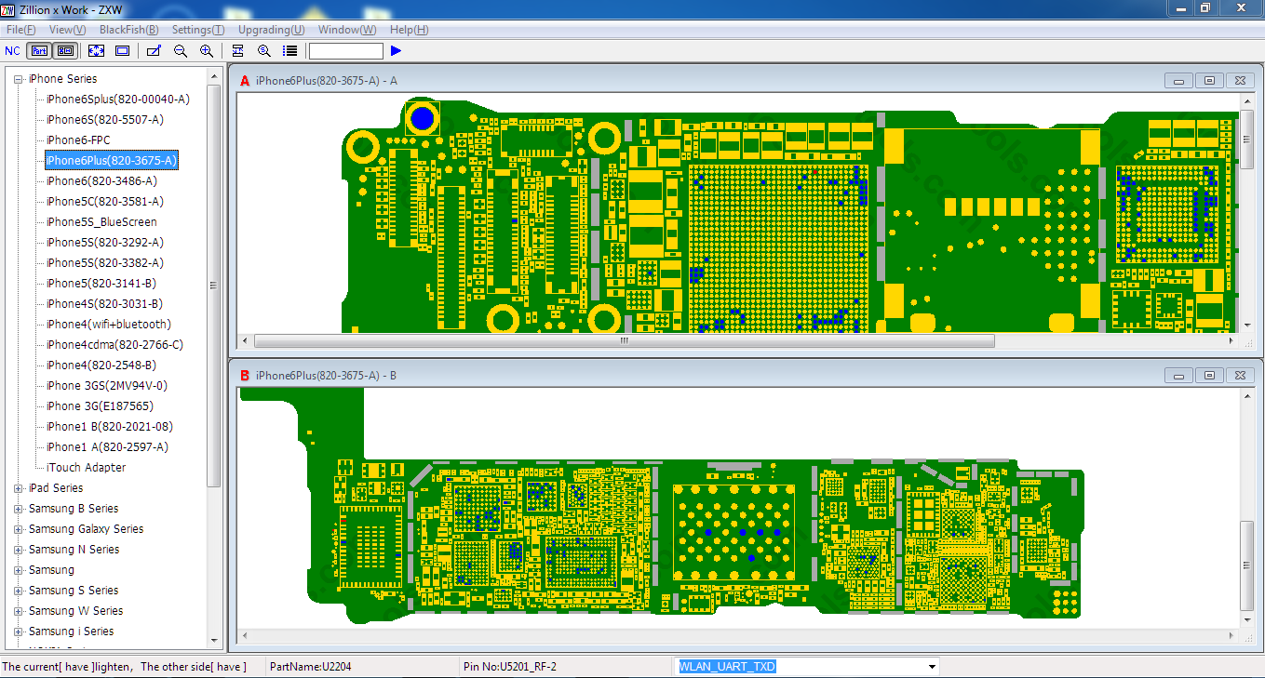Image resolution: width=1265 pixels, height=678 pixels.
Task: Focus the toolbar search input box
Action: (345, 50)
